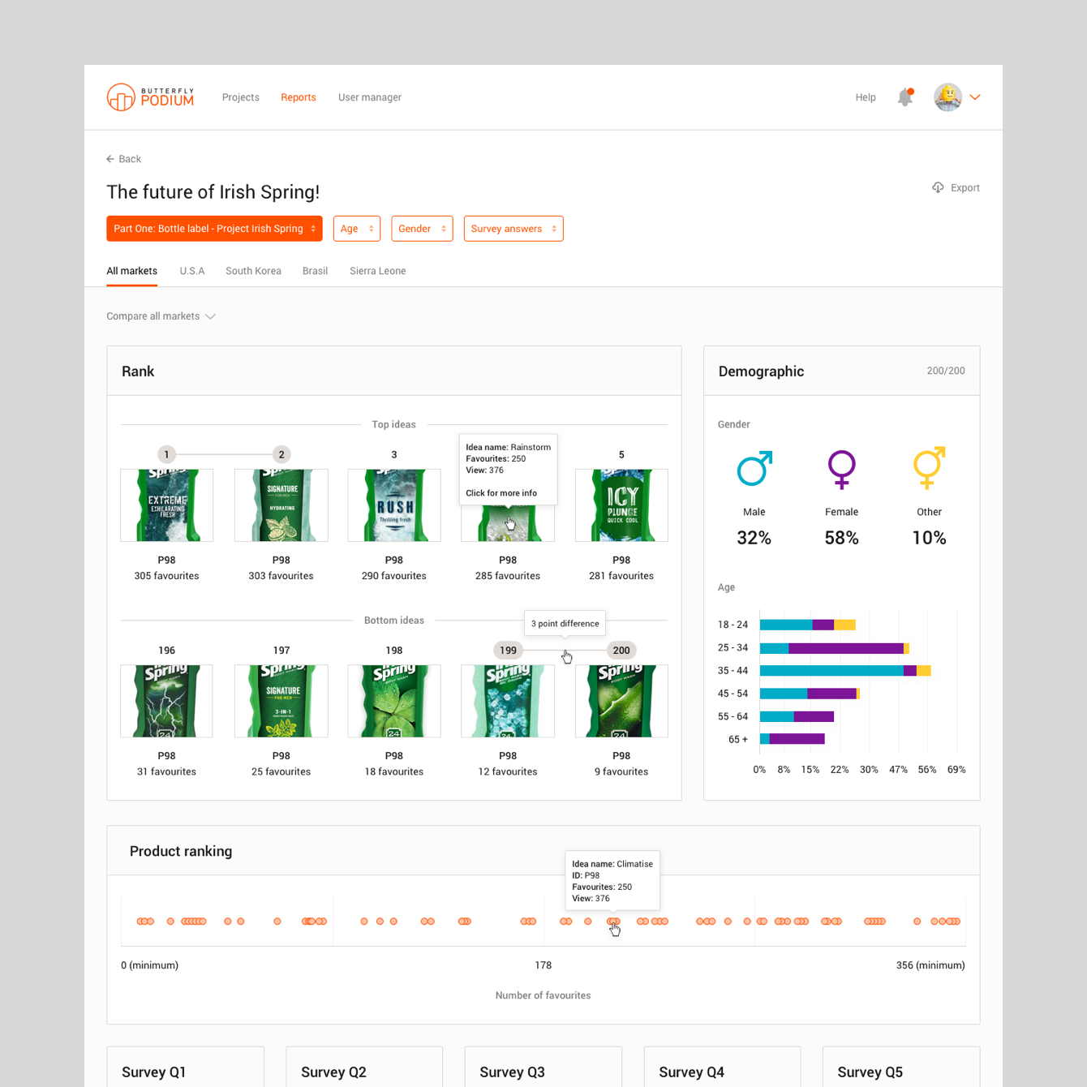Click the highlighted Climatise dot on ranking
Viewport: 1087px width, 1087px height.
click(x=613, y=922)
